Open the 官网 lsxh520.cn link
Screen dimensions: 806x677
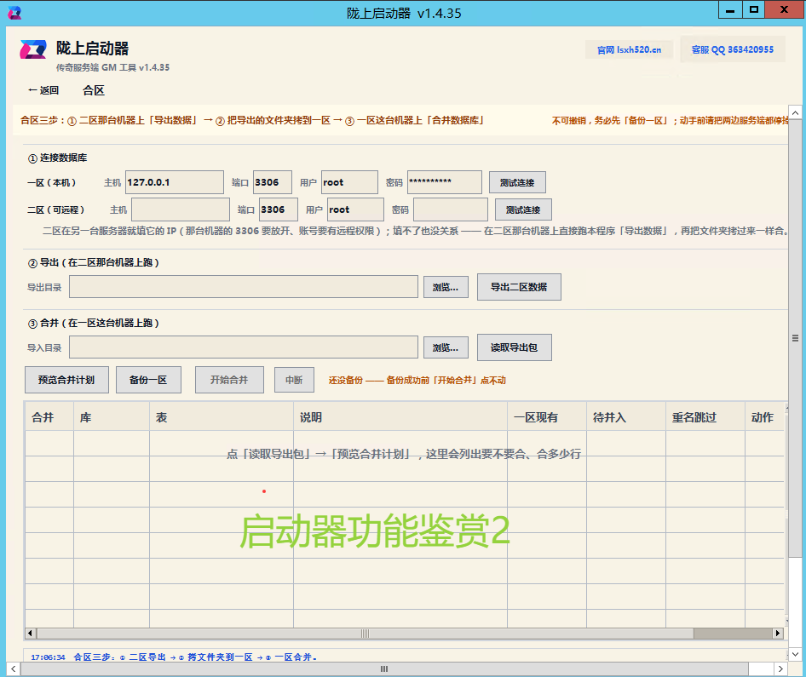(629, 50)
